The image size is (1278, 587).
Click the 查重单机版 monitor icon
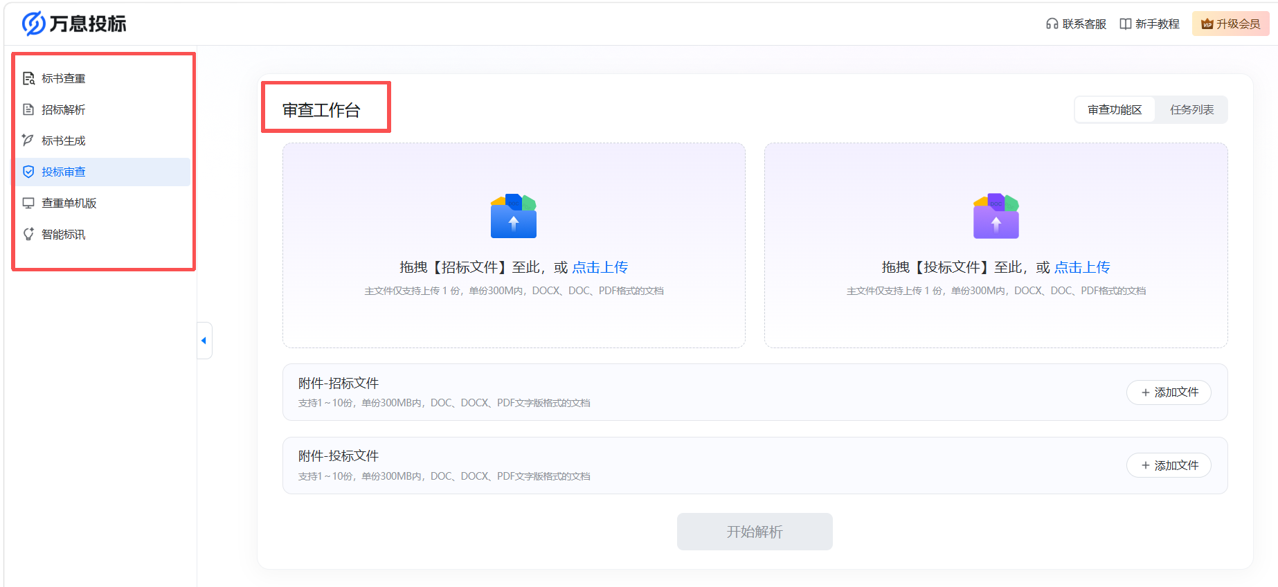[x=28, y=203]
